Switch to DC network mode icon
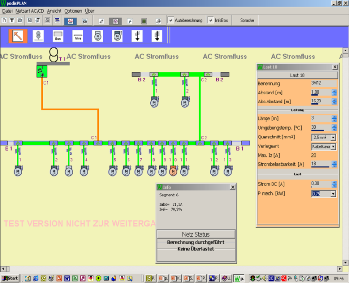Screen dimensions: 349x283 click(x=85, y=22)
